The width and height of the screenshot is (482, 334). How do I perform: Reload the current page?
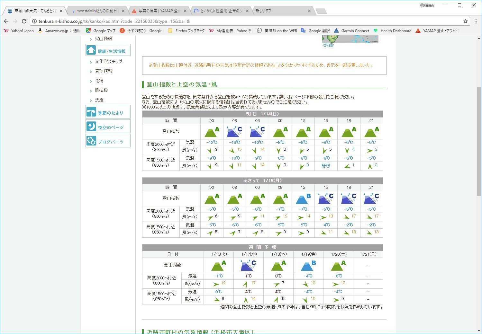pos(24,21)
